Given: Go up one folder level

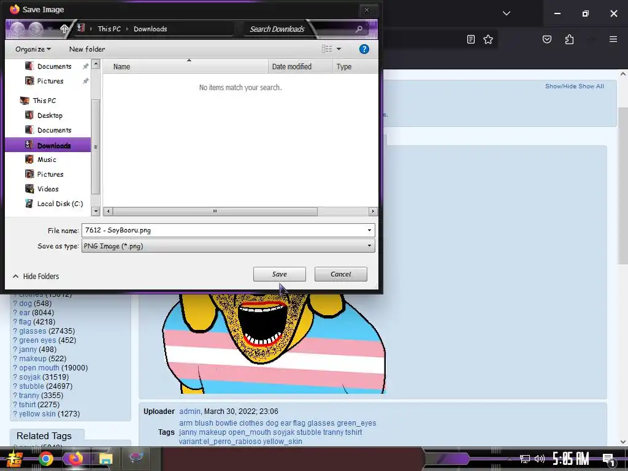Looking at the screenshot, I should pyautogui.click(x=64, y=29).
